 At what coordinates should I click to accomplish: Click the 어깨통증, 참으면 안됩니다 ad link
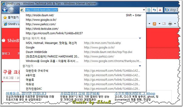click(x=26, y=93)
